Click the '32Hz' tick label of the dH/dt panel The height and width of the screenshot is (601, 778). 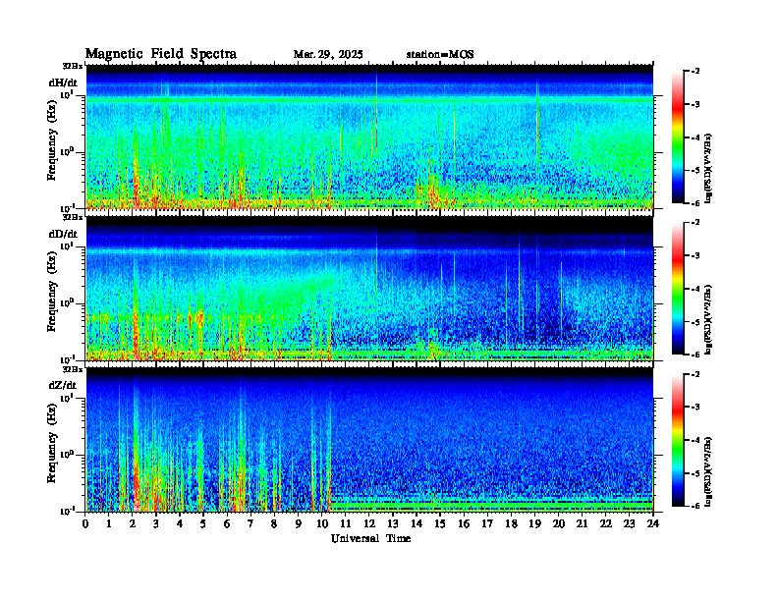(x=73, y=66)
